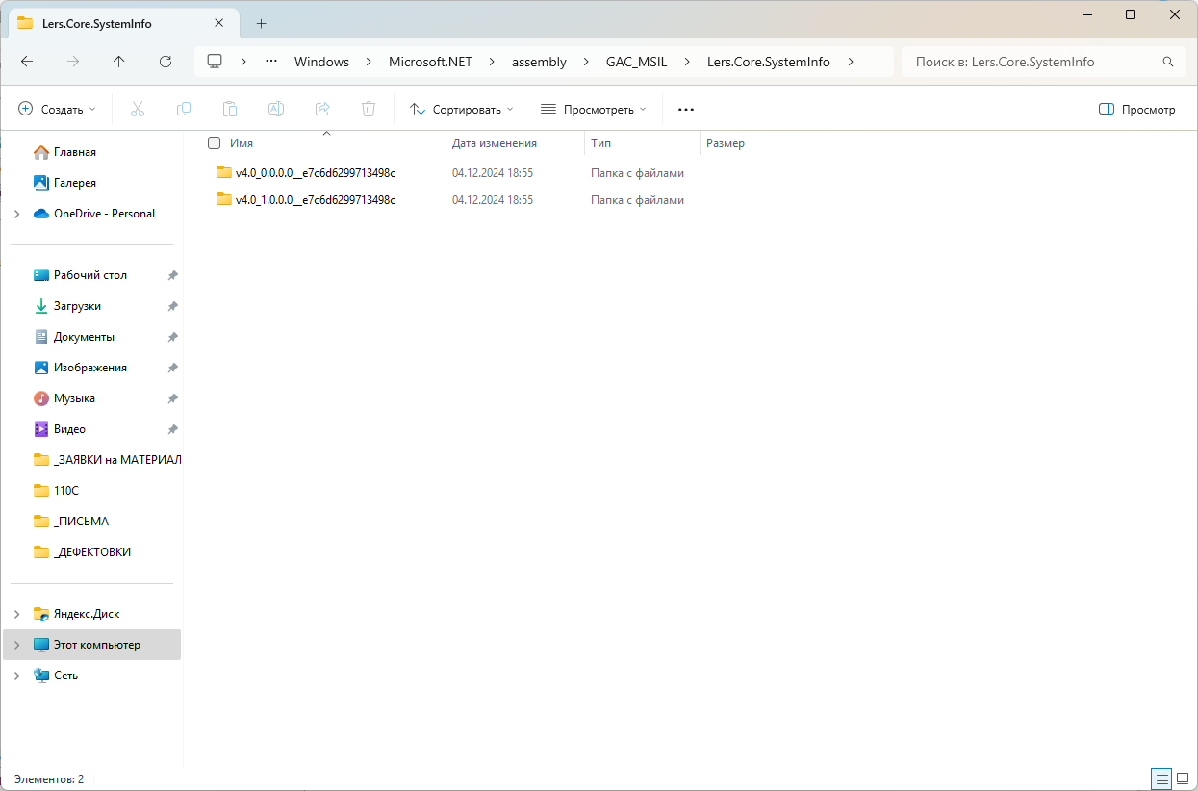Viewport: 1198px width, 791px height.
Task: Click the Cut scissors icon in toolbar
Action: [x=137, y=110]
